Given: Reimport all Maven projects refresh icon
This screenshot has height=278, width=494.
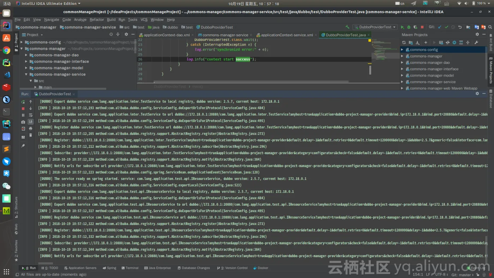Looking at the screenshot, I should point(404,42).
